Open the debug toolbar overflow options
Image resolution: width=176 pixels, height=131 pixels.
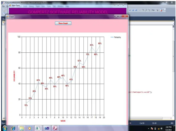pos(165,11)
